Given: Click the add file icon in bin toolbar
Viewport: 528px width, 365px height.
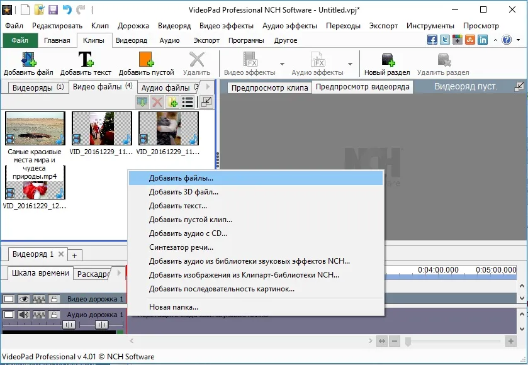Looking at the screenshot, I should click(172, 102).
